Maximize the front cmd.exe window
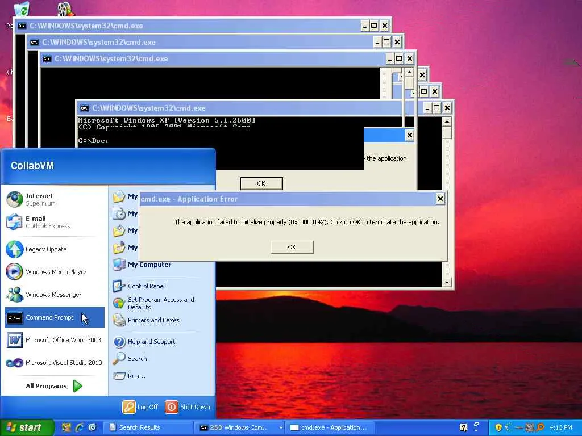The image size is (582, 436). tap(437, 108)
